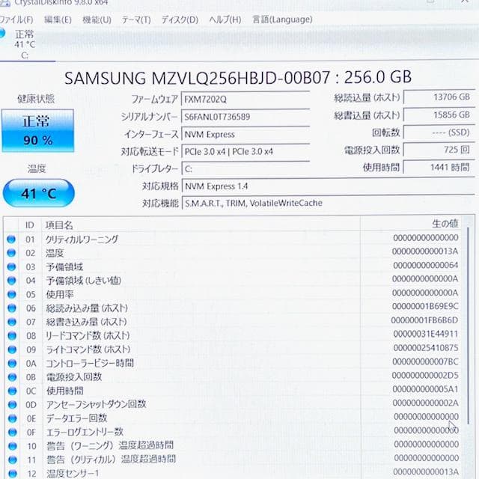Click the transfer mode field PCIe 3.0 x4
479x479 pixels.
[245, 151]
